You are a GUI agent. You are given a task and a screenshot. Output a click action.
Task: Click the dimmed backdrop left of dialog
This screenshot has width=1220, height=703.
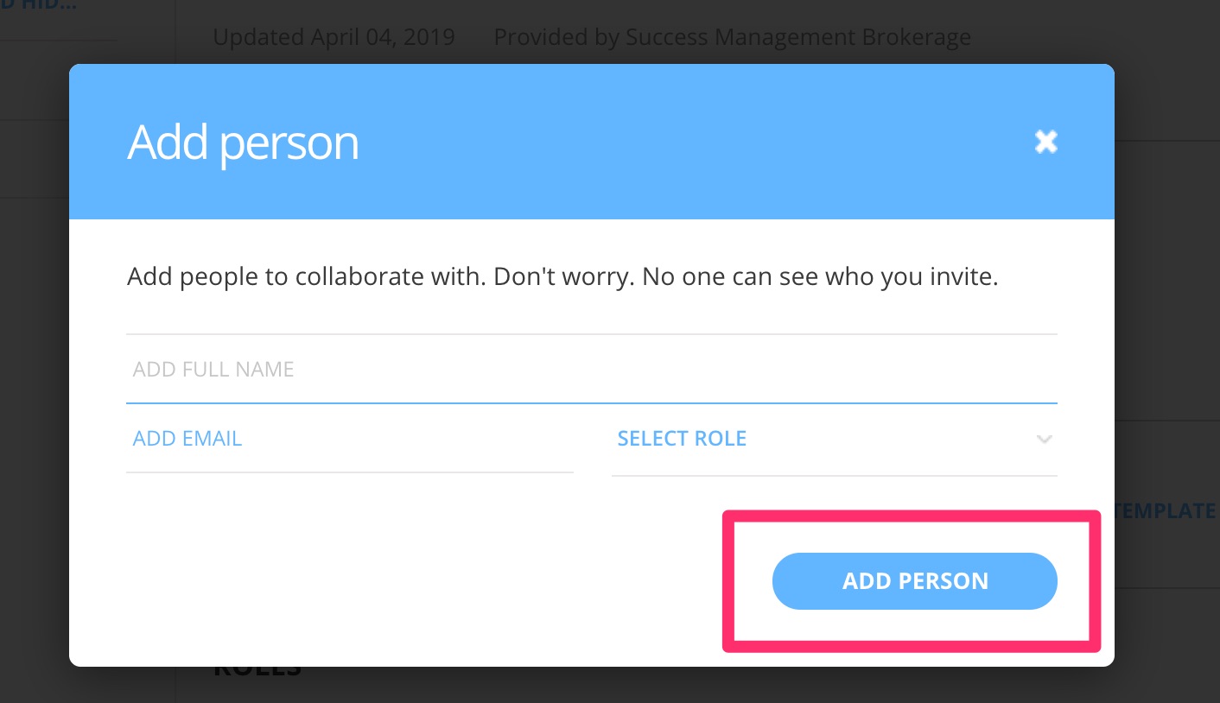point(35,389)
